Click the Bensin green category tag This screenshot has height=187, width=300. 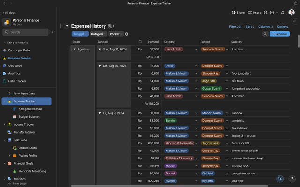tap(170, 121)
